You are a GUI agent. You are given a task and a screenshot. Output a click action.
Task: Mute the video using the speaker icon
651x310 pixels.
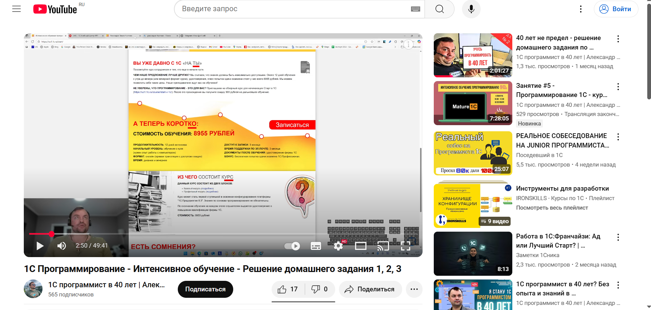coord(62,246)
